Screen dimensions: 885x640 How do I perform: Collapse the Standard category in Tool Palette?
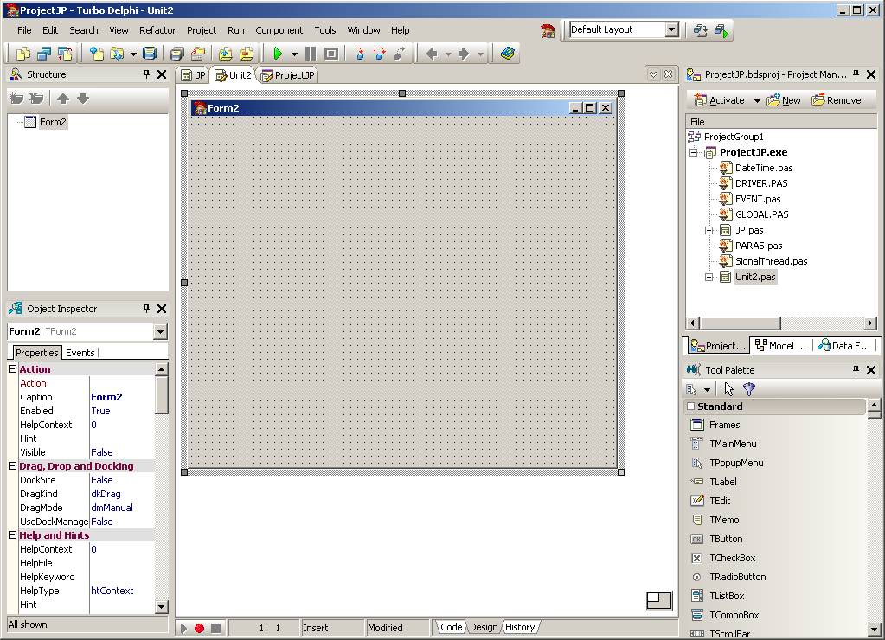pyautogui.click(x=691, y=406)
